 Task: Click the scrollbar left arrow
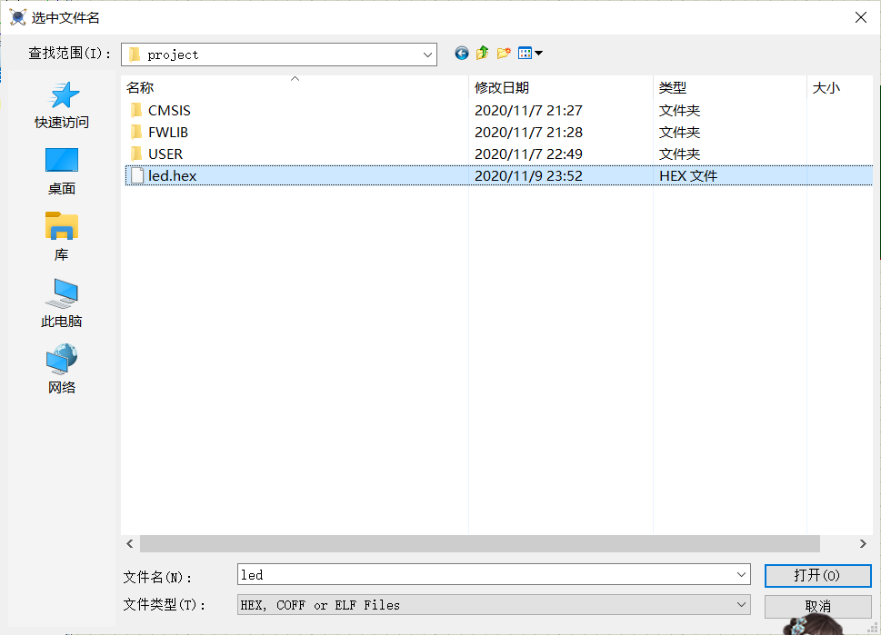click(x=130, y=543)
